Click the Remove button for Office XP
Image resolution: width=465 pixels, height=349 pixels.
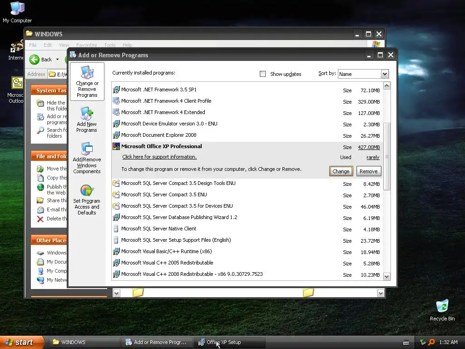pos(369,171)
